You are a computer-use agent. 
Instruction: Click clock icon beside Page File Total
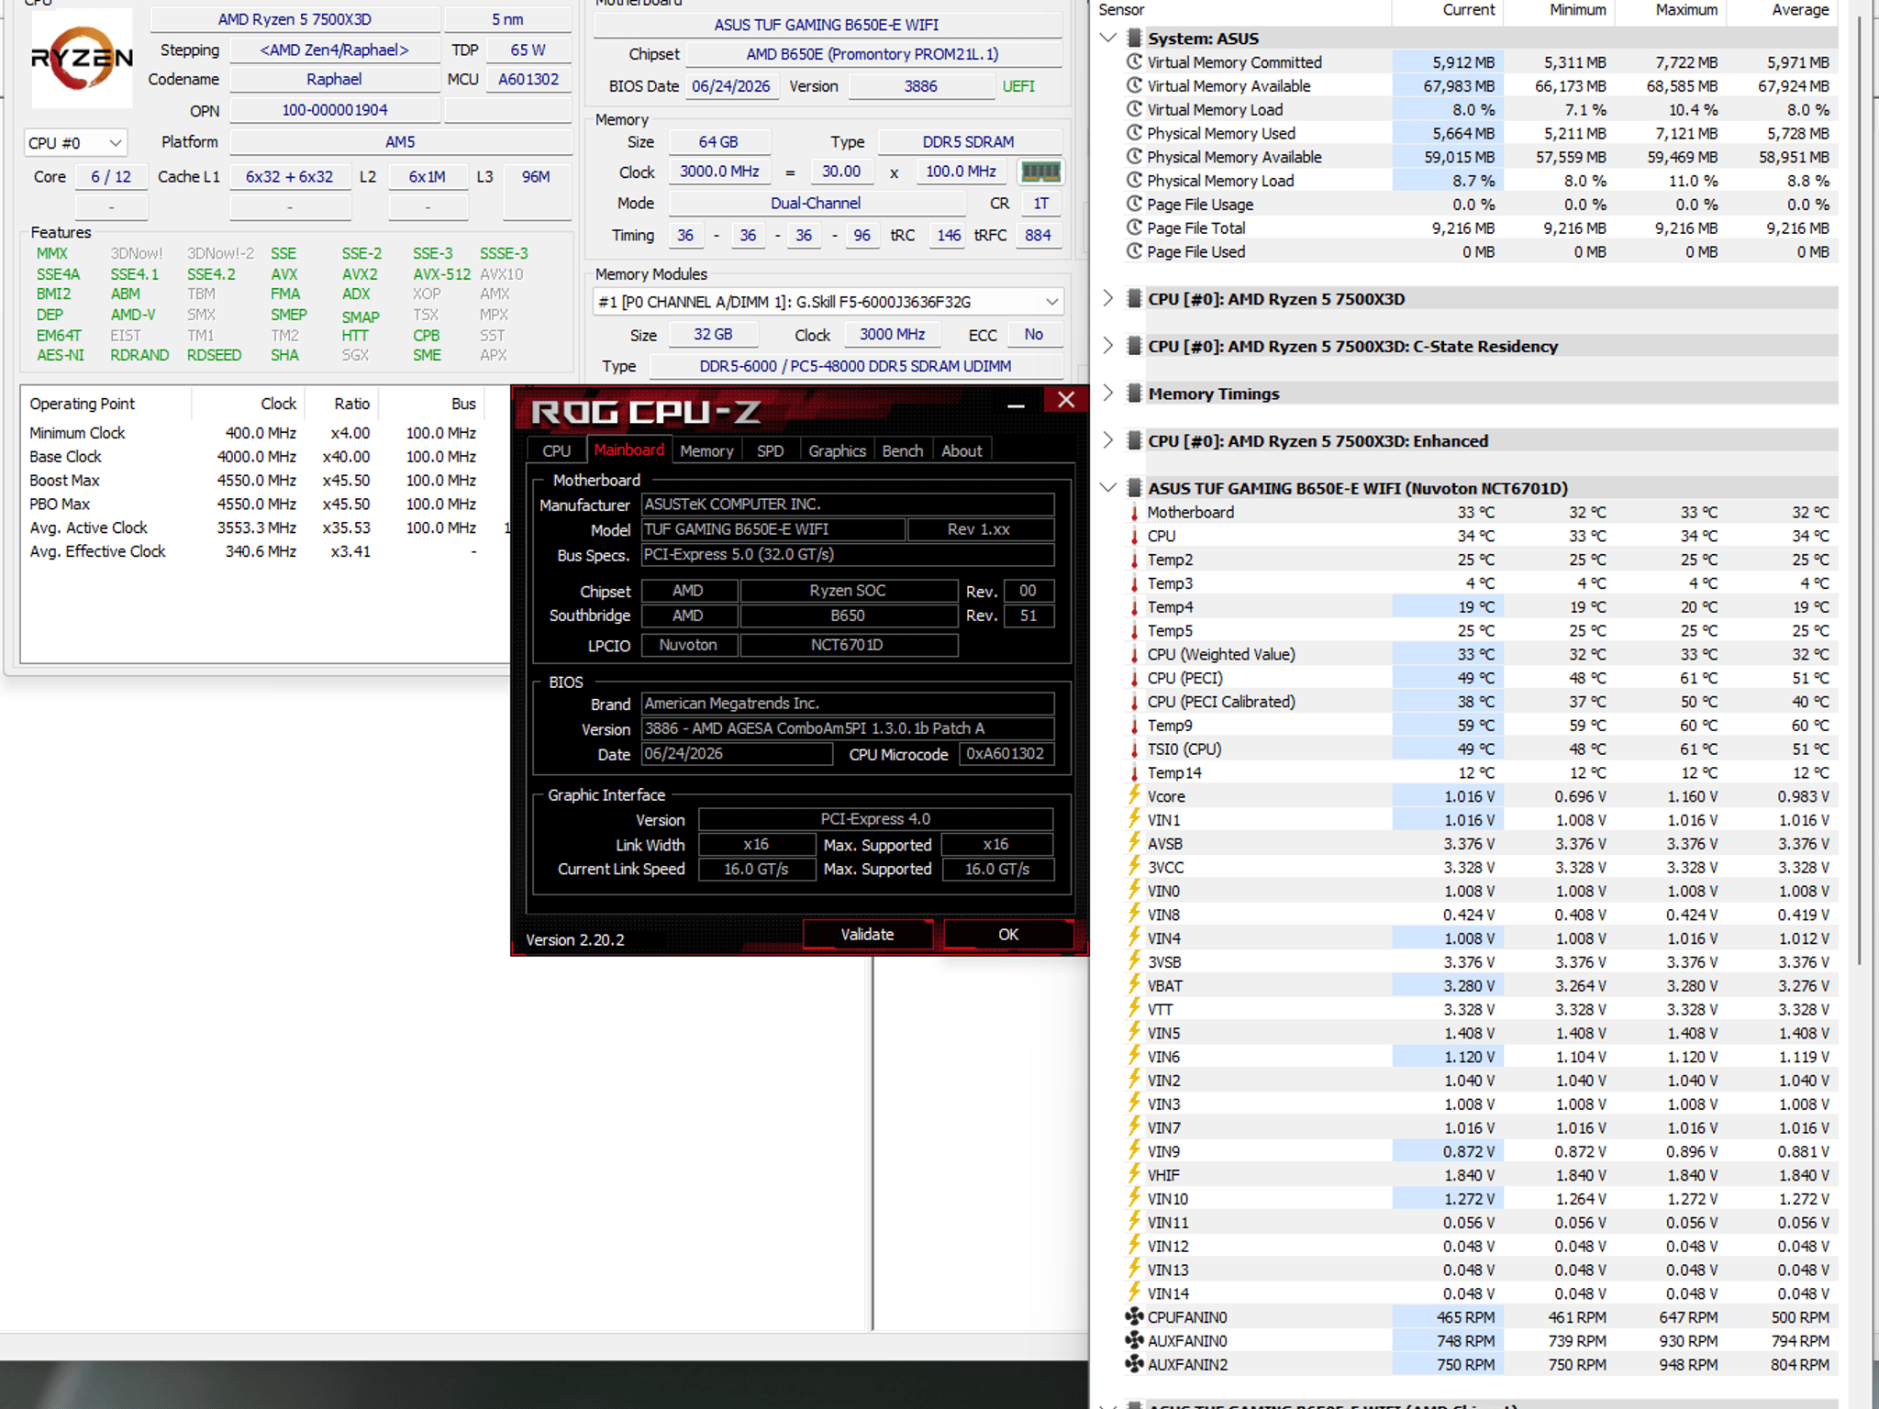[1134, 227]
